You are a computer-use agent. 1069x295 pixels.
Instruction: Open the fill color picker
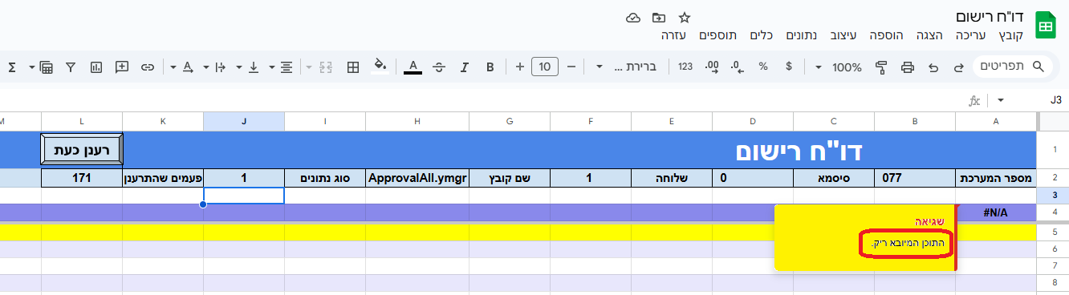tap(381, 67)
